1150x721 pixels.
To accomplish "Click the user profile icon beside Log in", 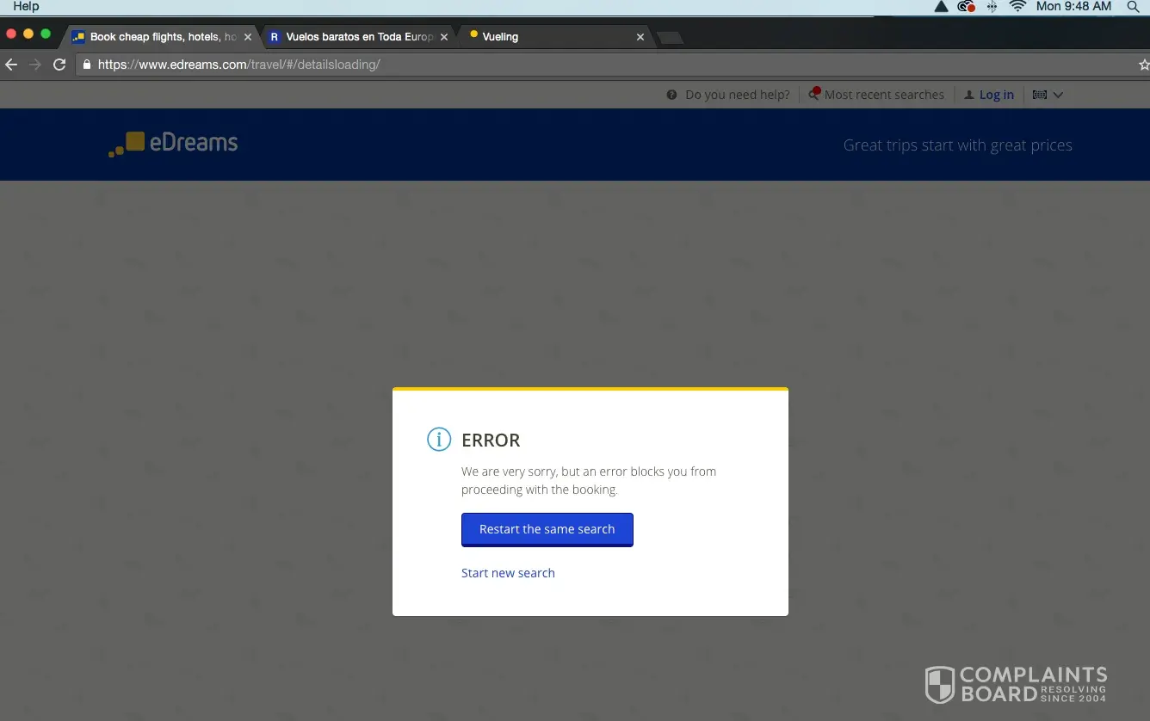I will tap(969, 95).
